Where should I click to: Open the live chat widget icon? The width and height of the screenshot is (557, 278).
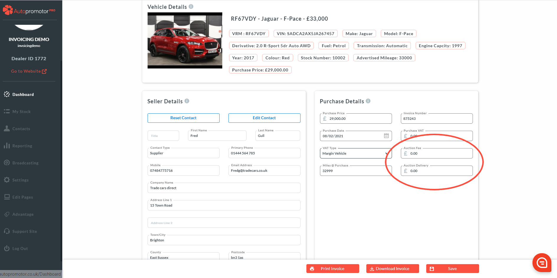coord(542,262)
